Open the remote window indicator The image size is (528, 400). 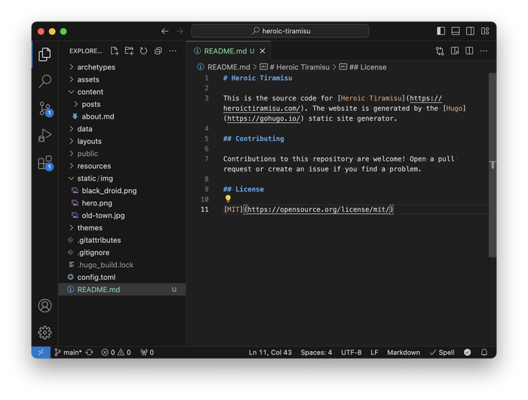41,352
